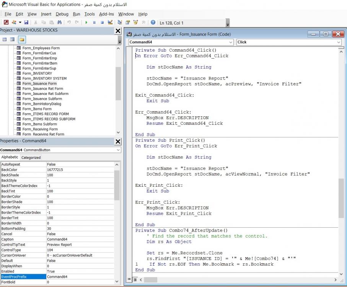Expand the Command64 CommandButton properties dropdown
Viewport: 347px width, 287px height.
(118, 150)
